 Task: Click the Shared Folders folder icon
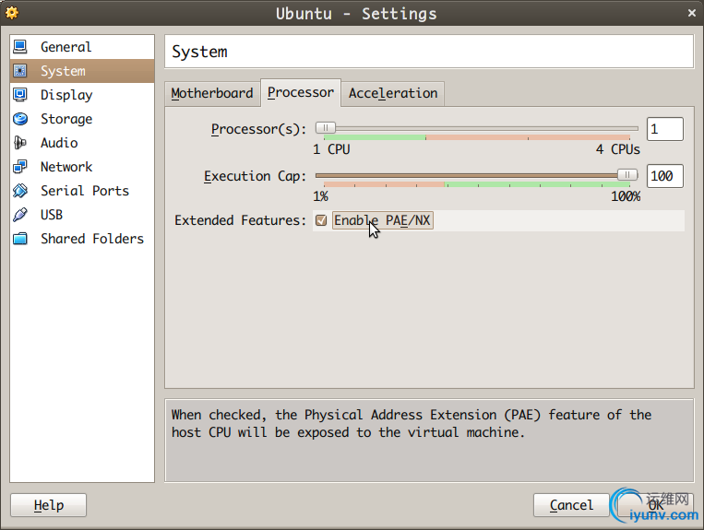tap(20, 239)
